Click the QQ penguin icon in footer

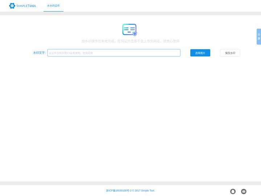point(233,191)
